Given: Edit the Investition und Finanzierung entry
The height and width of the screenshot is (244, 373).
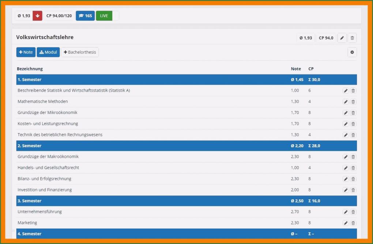Looking at the screenshot, I should [x=346, y=190].
